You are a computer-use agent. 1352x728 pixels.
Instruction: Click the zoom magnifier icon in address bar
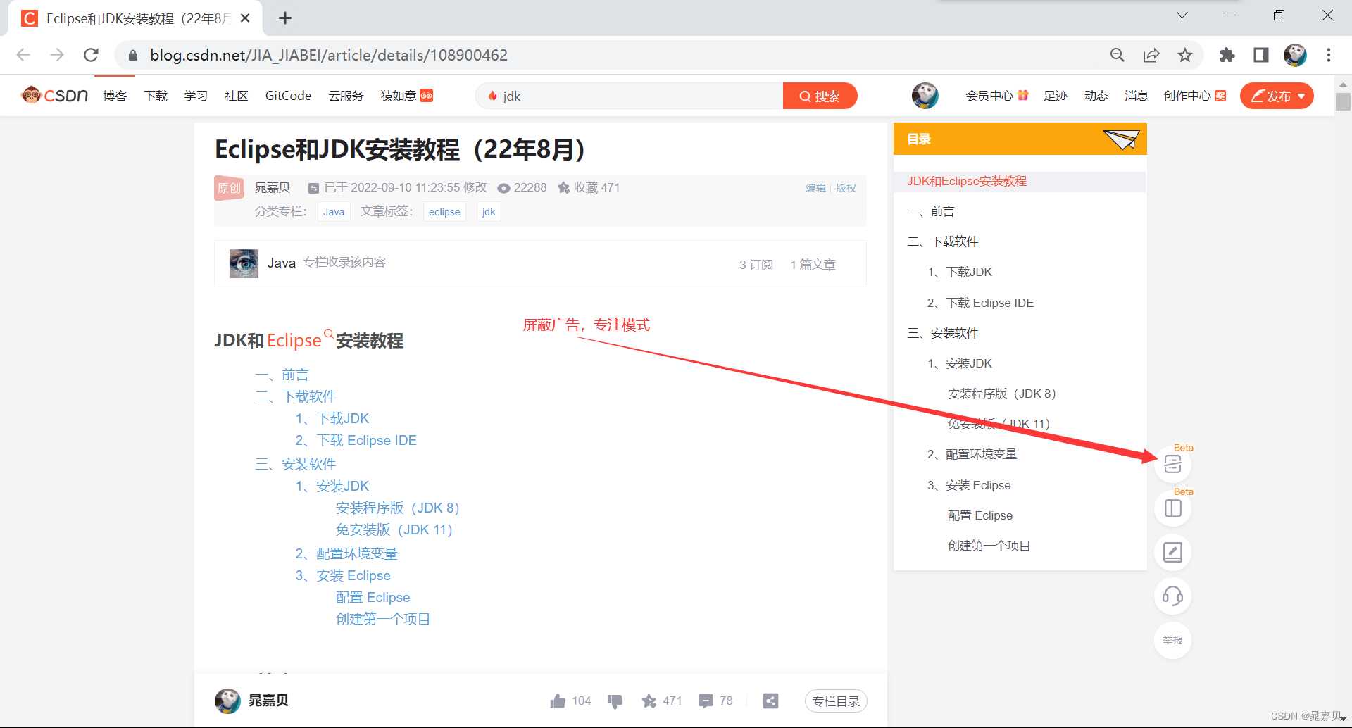pos(1117,55)
